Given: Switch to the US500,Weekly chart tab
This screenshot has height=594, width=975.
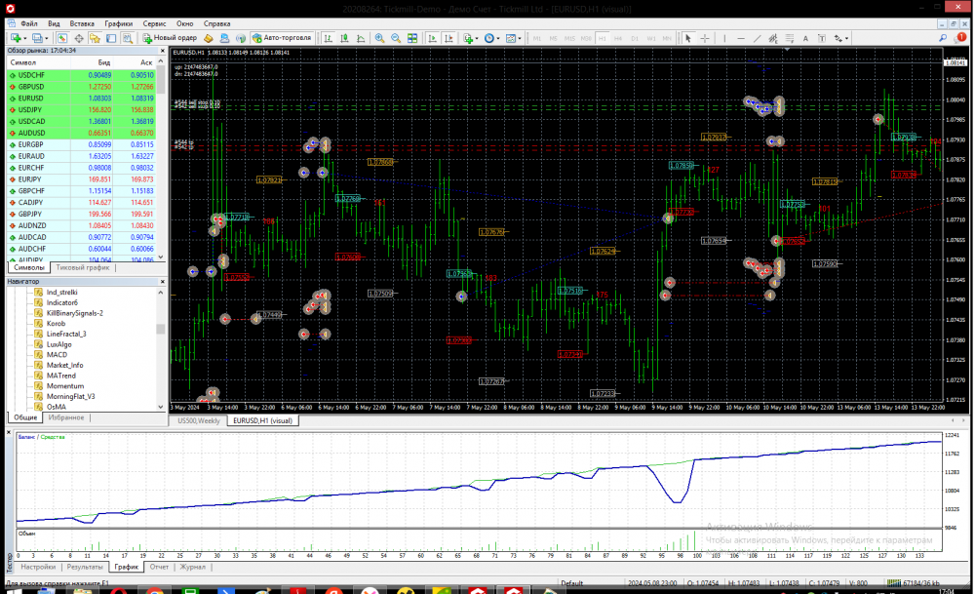Looking at the screenshot, I should pyautogui.click(x=199, y=420).
